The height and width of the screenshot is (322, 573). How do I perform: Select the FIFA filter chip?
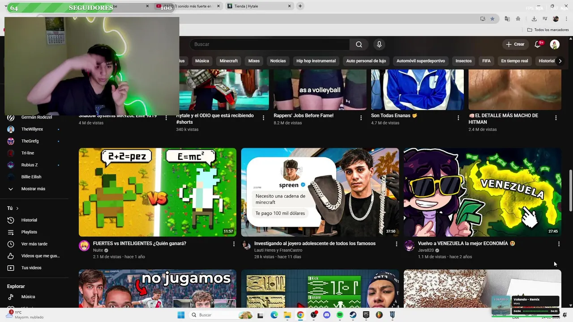coord(487,61)
